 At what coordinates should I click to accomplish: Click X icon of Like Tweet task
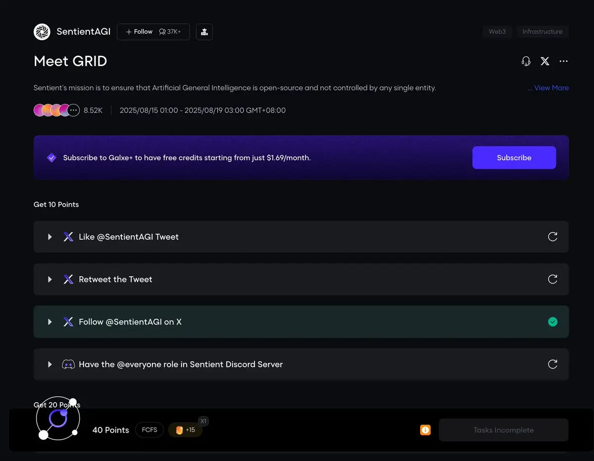click(68, 237)
